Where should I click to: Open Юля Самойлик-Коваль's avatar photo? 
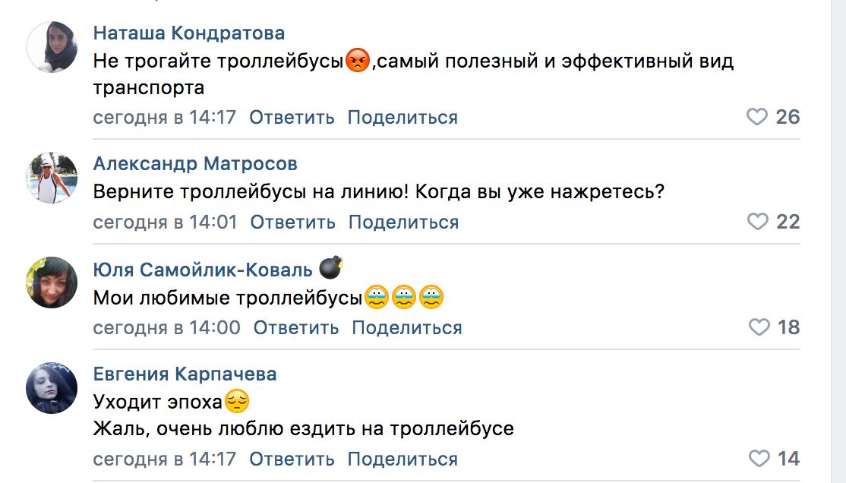tap(52, 283)
